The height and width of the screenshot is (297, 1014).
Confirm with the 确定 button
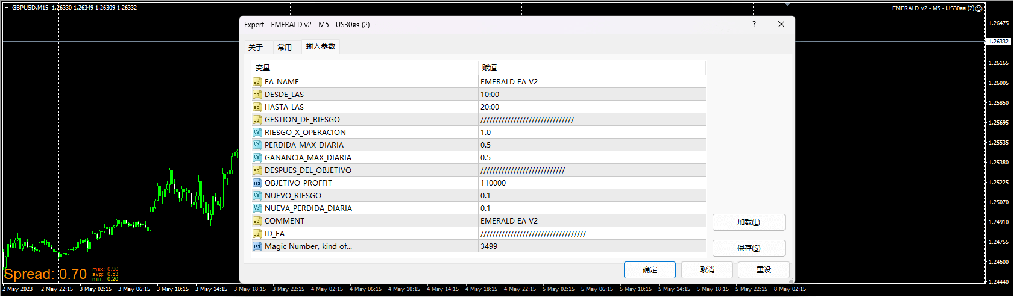click(650, 270)
